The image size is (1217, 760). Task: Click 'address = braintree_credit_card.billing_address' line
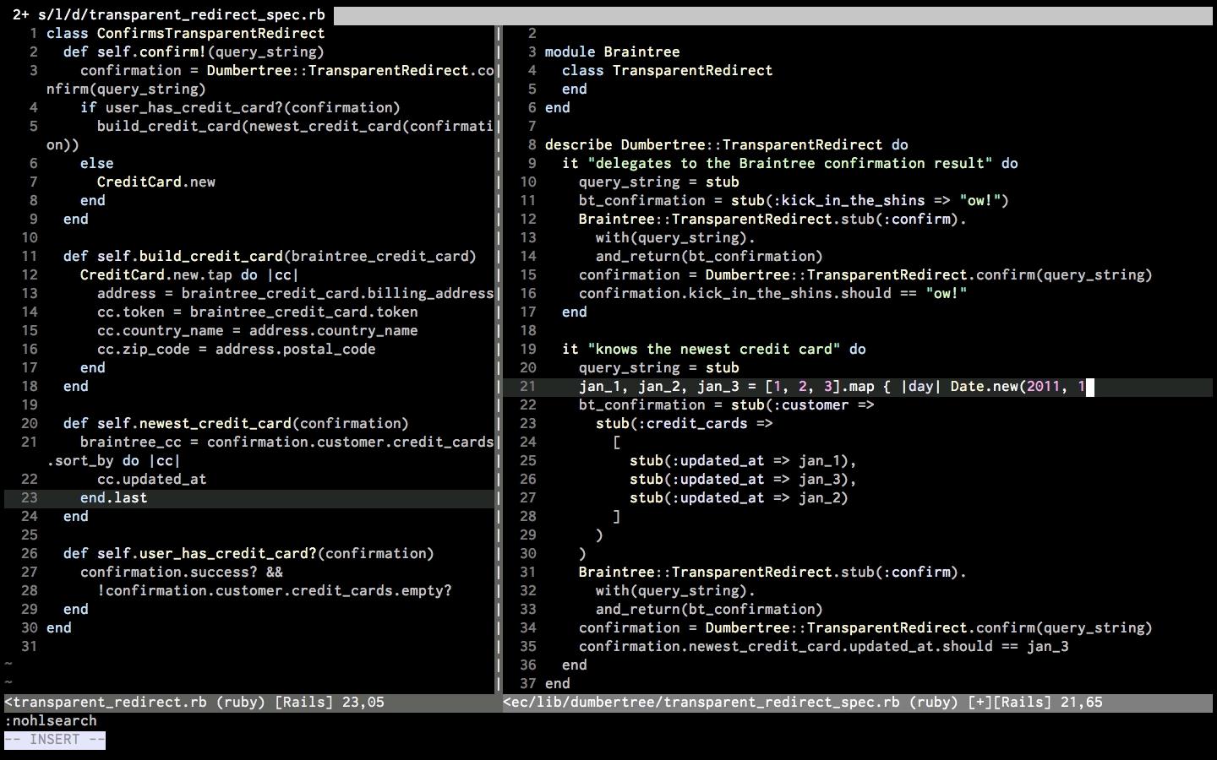(296, 293)
